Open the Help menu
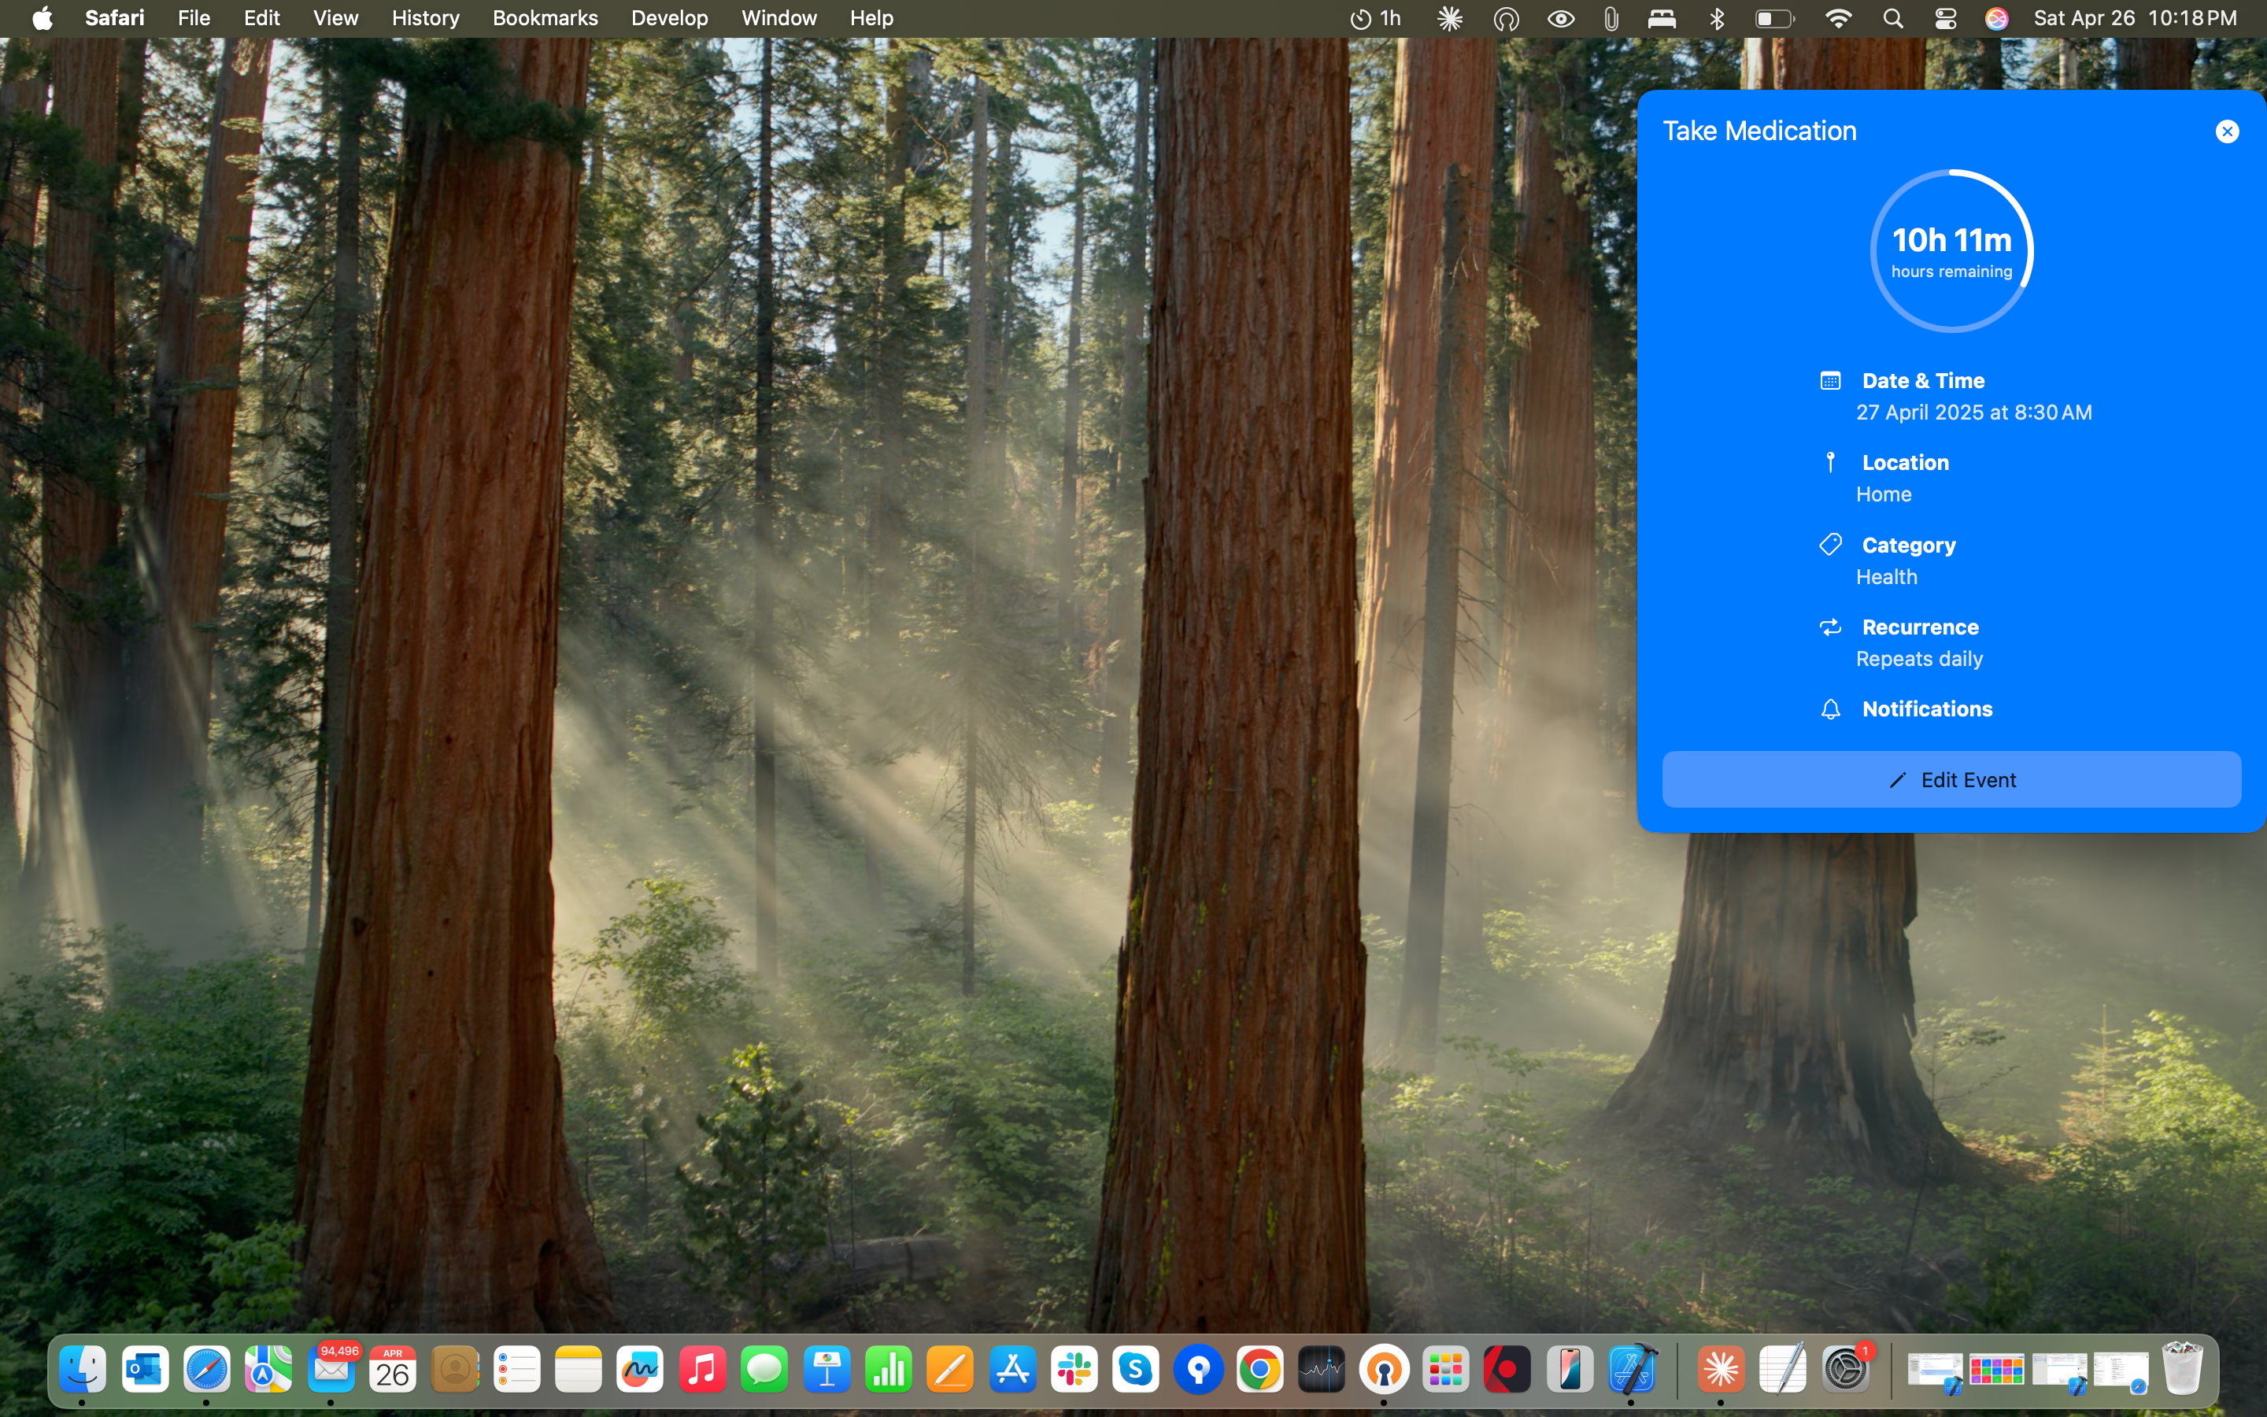The width and height of the screenshot is (2267, 1417). (871, 19)
